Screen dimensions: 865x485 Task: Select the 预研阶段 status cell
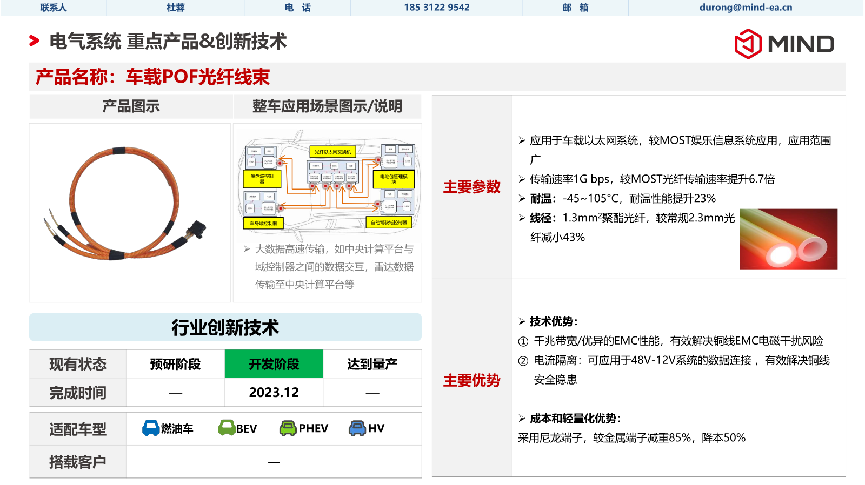pyautogui.click(x=175, y=364)
